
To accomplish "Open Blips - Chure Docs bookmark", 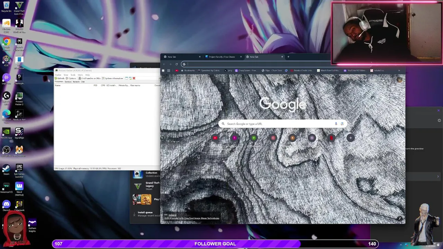I will tap(272, 71).
